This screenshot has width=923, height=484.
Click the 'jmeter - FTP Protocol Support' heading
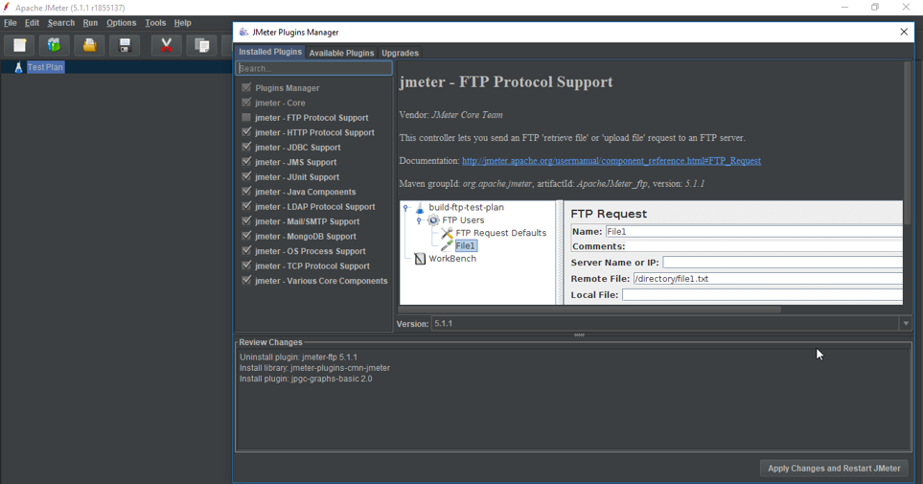pyautogui.click(x=506, y=81)
